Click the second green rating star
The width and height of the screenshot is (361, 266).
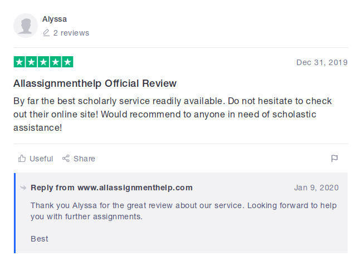coord(31,62)
